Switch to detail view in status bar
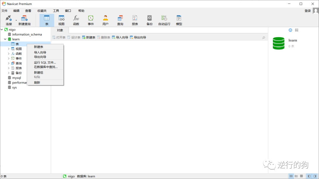The height and width of the screenshot is (179, 319). coord(296,176)
